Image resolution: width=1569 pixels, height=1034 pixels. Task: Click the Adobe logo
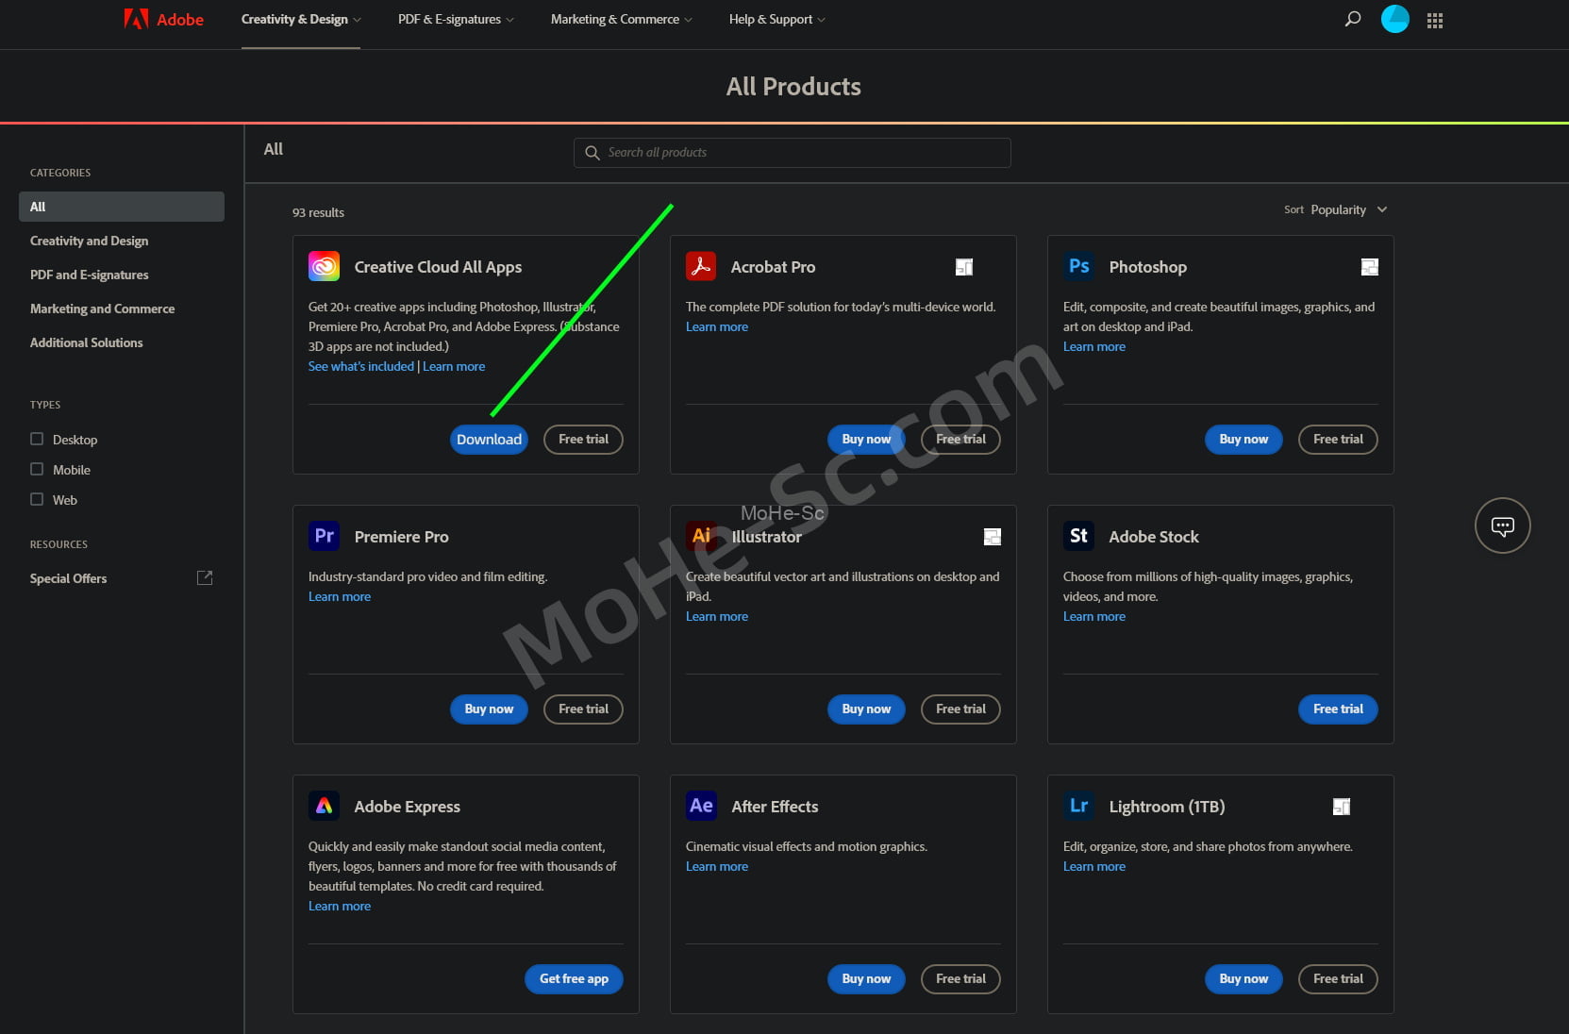tap(162, 18)
